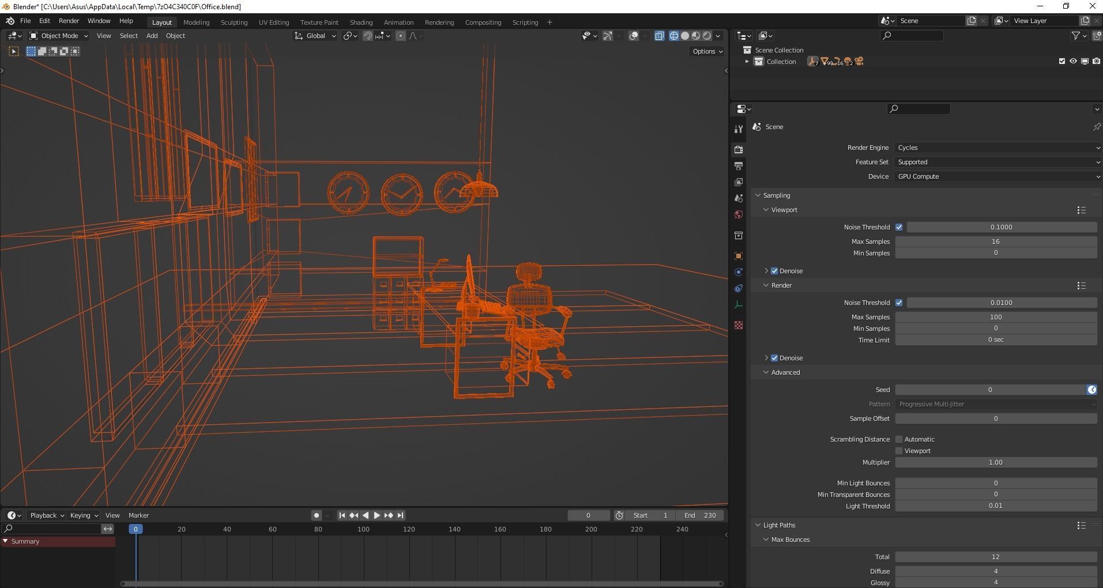Viewport: 1103px width, 588px height.
Task: Switch to the Modeling workspace tab
Action: click(196, 22)
